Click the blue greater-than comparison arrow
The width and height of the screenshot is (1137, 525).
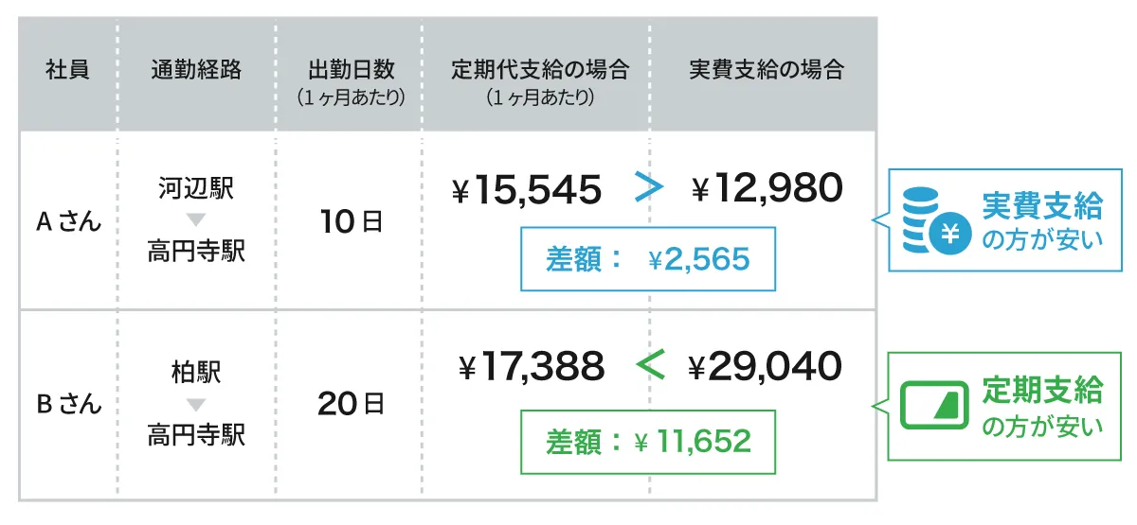point(648,189)
